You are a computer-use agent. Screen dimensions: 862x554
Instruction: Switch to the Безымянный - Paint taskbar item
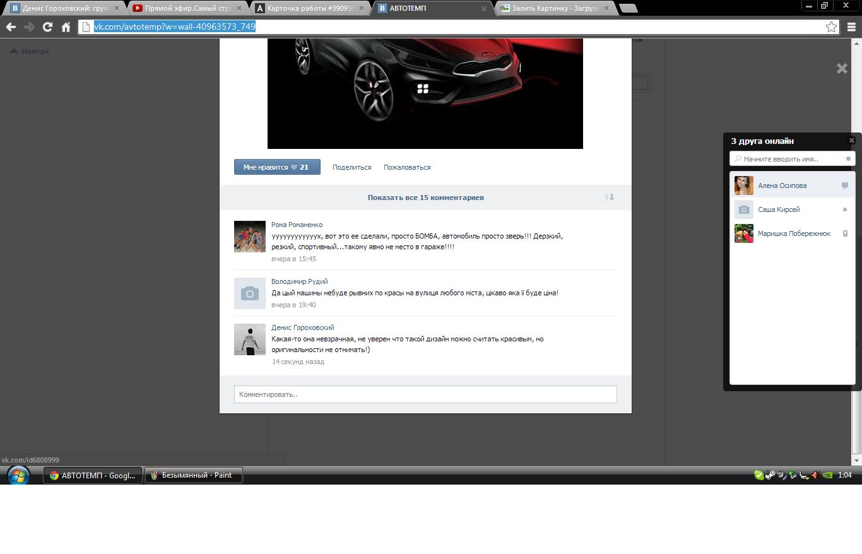coord(194,475)
